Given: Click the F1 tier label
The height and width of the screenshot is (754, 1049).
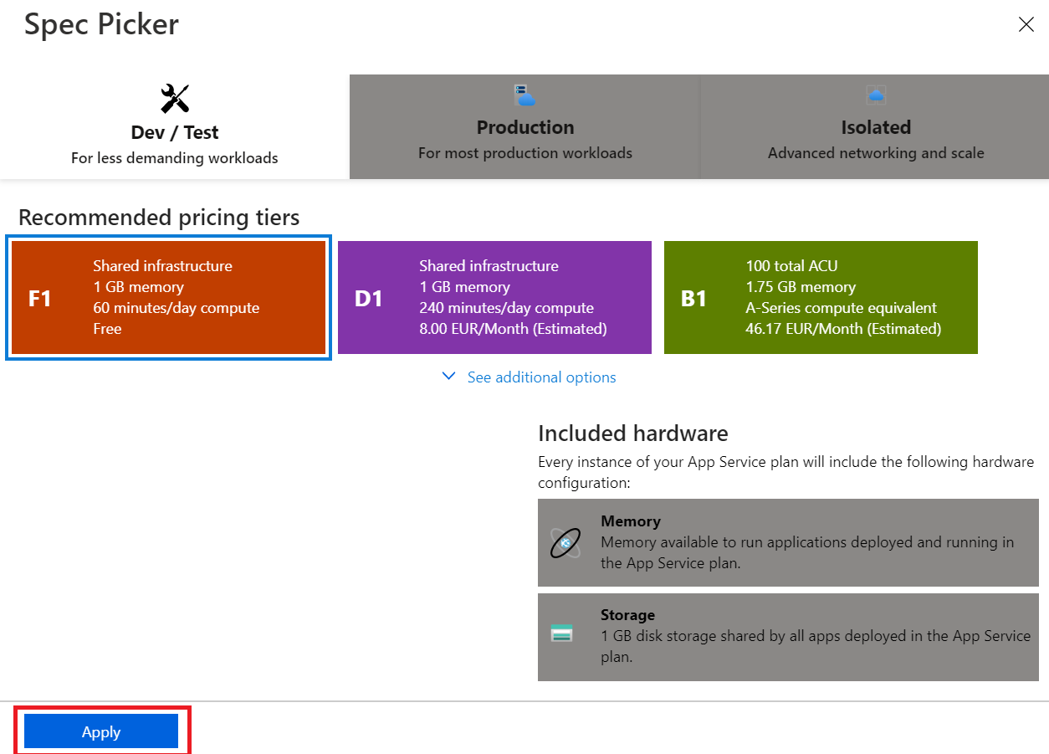Looking at the screenshot, I should pyautogui.click(x=40, y=297).
